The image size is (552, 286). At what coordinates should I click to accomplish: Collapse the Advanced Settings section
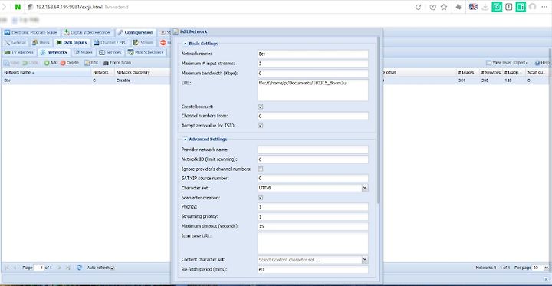(186, 139)
